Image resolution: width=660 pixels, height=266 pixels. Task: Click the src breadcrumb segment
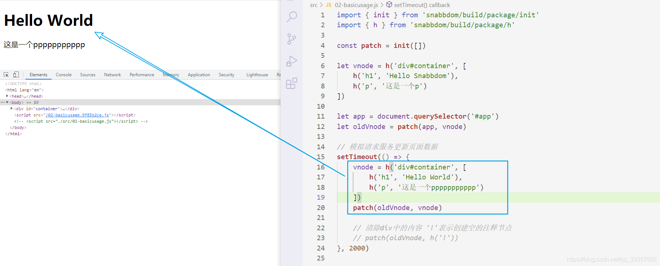click(x=314, y=5)
